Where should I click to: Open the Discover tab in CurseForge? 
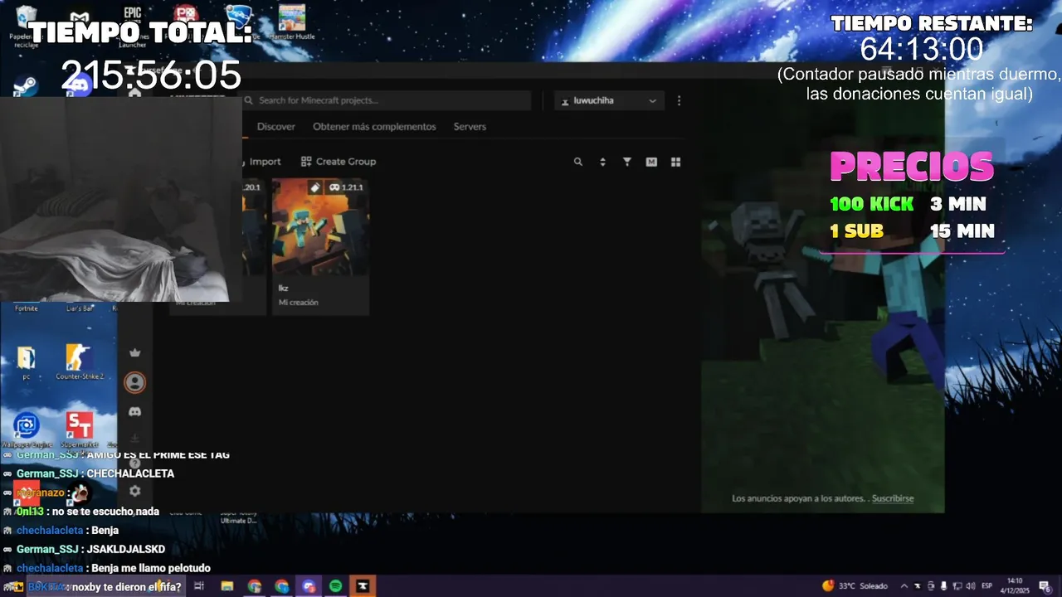276,127
